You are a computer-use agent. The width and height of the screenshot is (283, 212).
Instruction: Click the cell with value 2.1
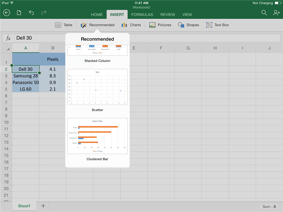53,89
